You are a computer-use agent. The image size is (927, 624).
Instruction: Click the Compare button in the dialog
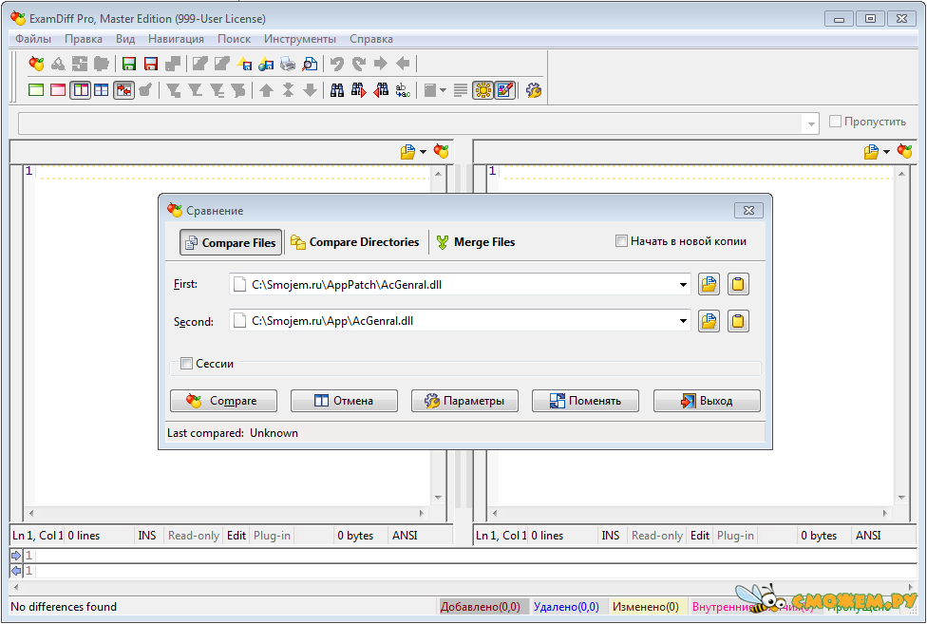(x=223, y=401)
